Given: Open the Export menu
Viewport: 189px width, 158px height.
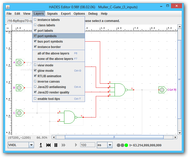Looking at the screenshot, I should [x=66, y=13].
